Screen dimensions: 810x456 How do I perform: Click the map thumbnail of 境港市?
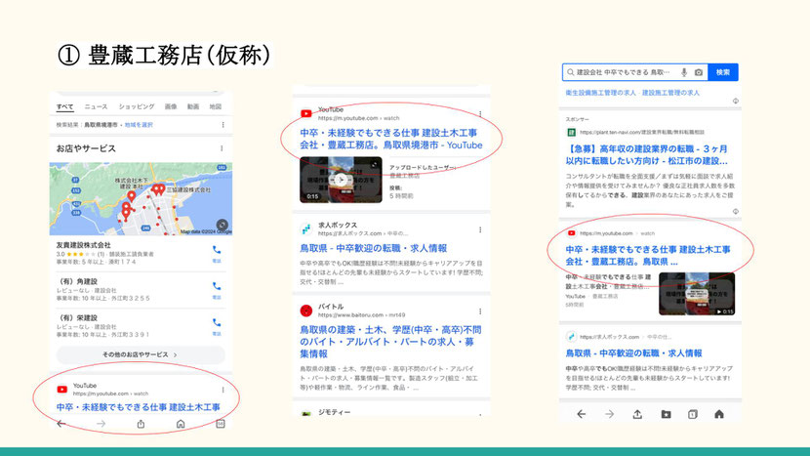(141, 198)
